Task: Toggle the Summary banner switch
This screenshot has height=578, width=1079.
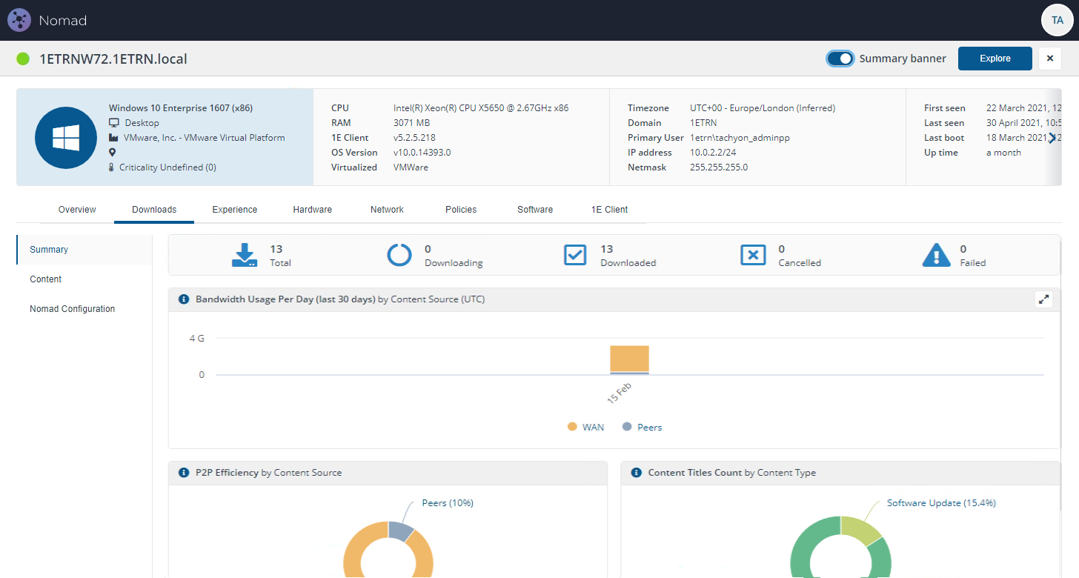Action: point(840,59)
